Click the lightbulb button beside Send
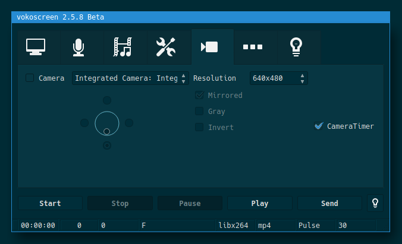402x244 pixels. coord(375,203)
